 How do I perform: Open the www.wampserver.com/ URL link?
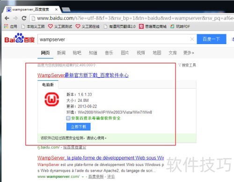click(58, 177)
